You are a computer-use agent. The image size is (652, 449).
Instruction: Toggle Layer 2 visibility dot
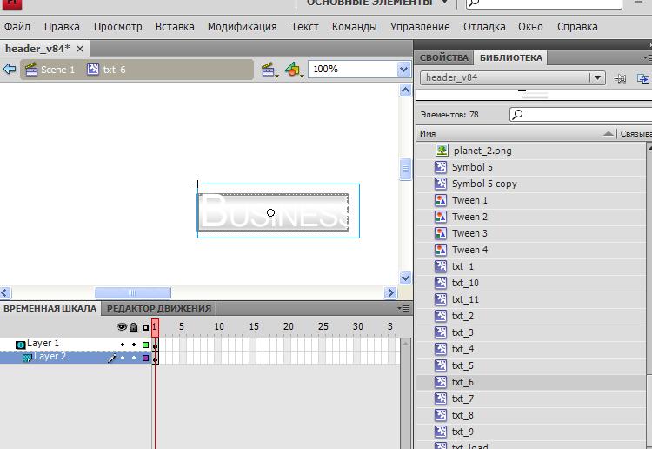tap(123, 358)
